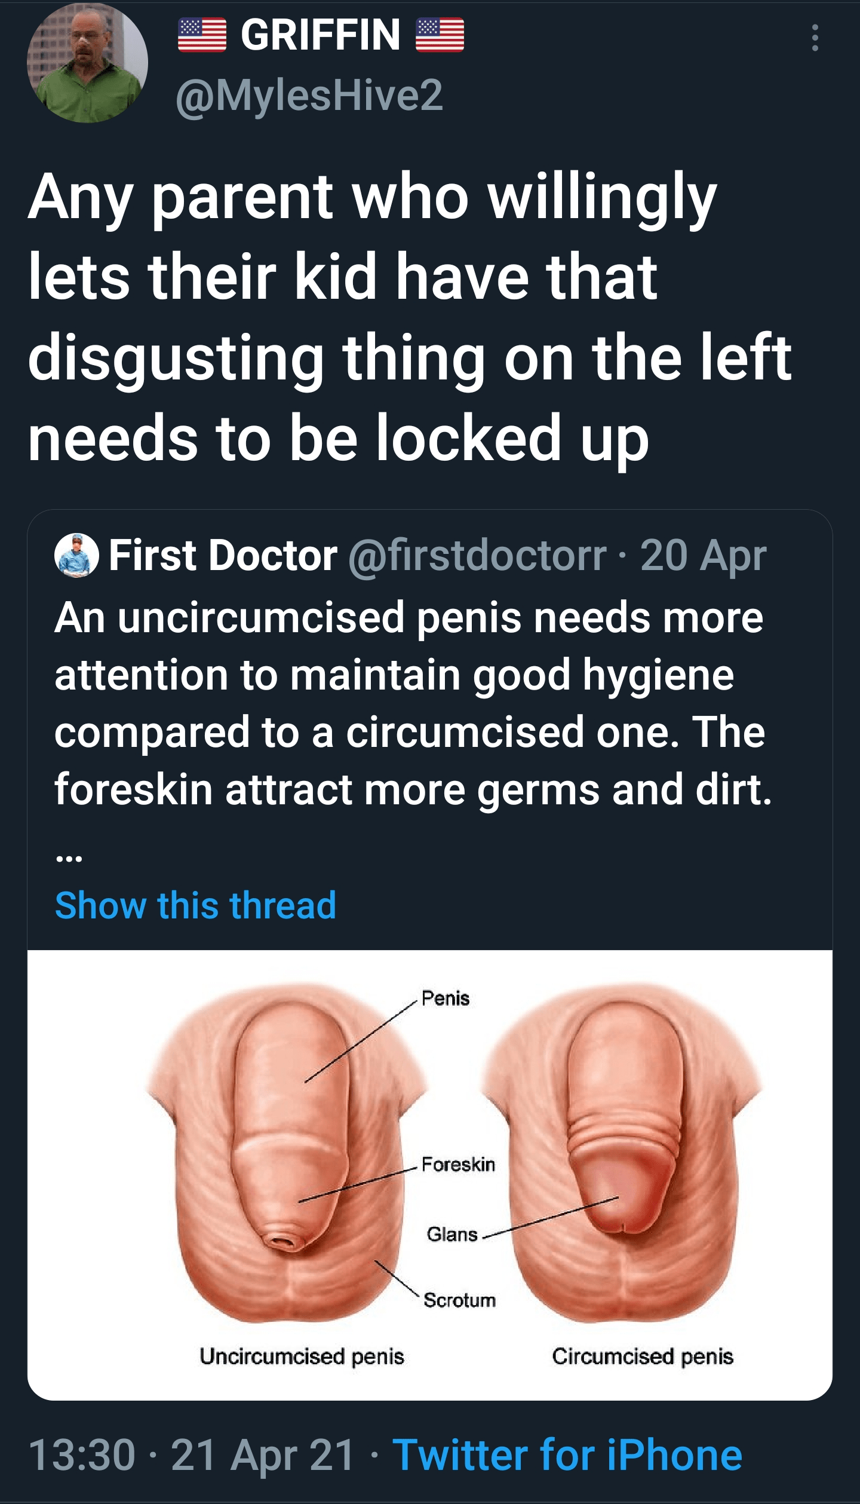The image size is (860, 1504).
Task: Open the 20 Apr quoted tweet date
Action: [x=704, y=556]
